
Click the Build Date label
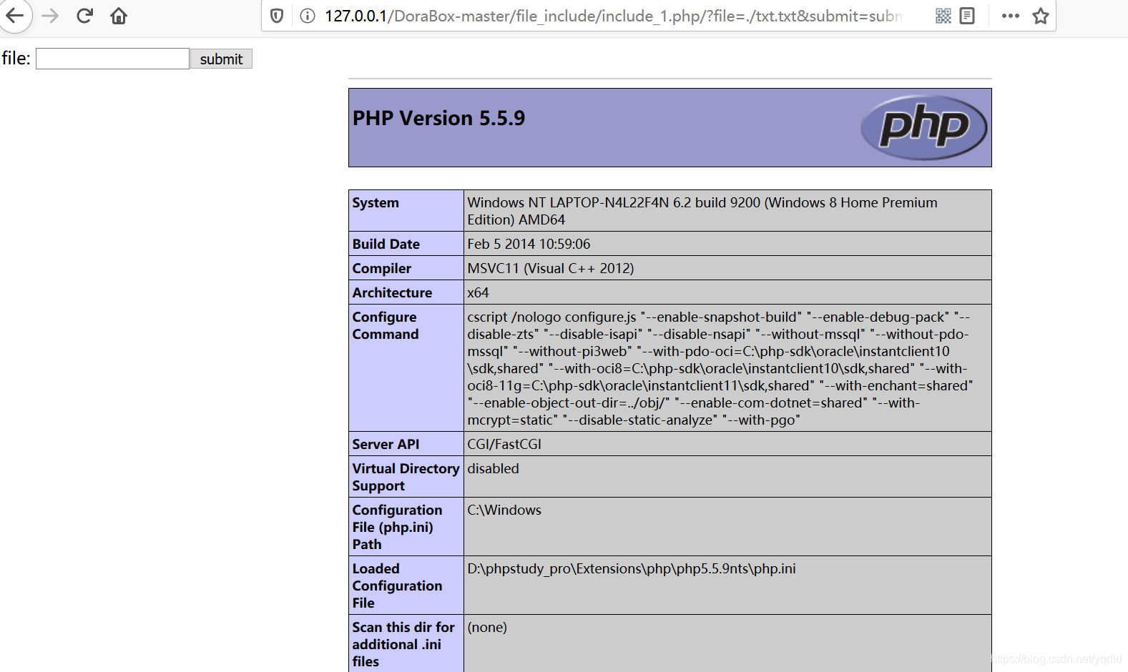click(386, 244)
